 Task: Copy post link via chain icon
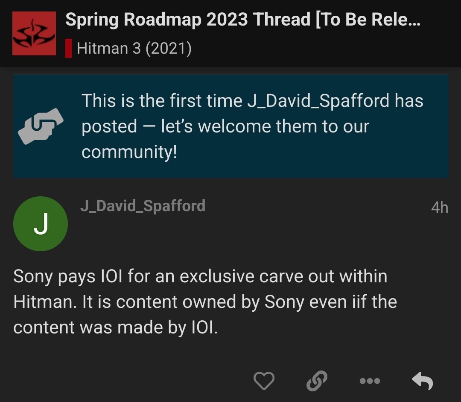(x=317, y=380)
